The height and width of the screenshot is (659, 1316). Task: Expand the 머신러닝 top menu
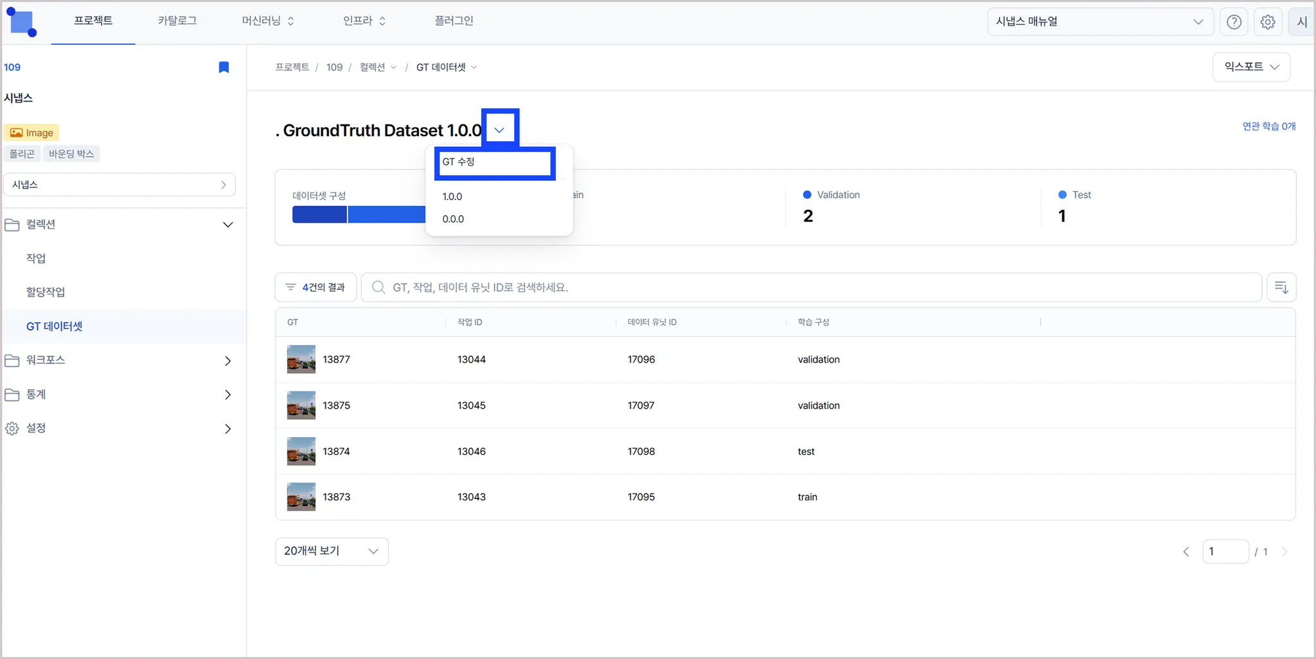(x=268, y=21)
